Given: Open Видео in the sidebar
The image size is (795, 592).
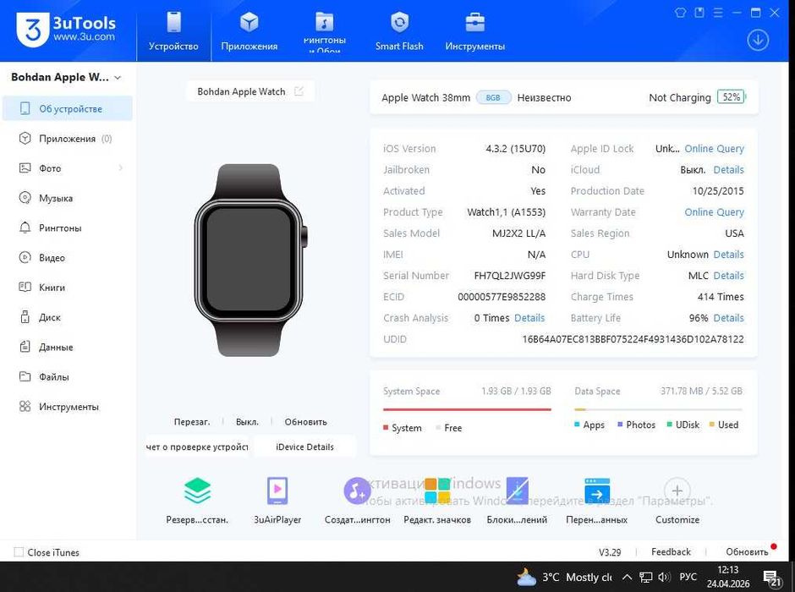Looking at the screenshot, I should pos(68,257).
